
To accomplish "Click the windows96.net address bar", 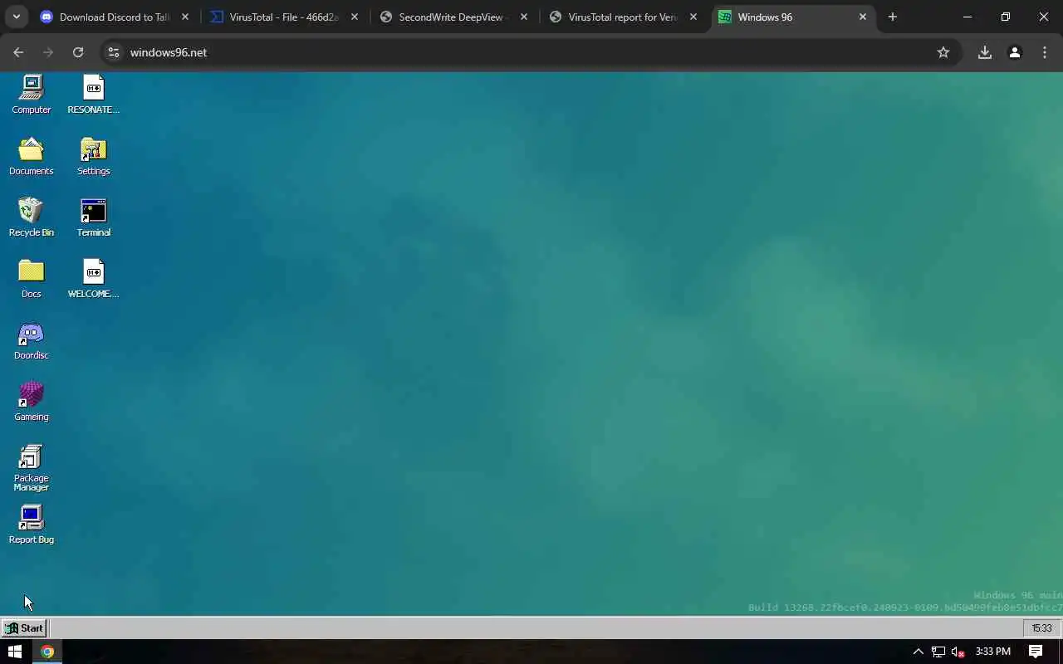I will click(530, 52).
